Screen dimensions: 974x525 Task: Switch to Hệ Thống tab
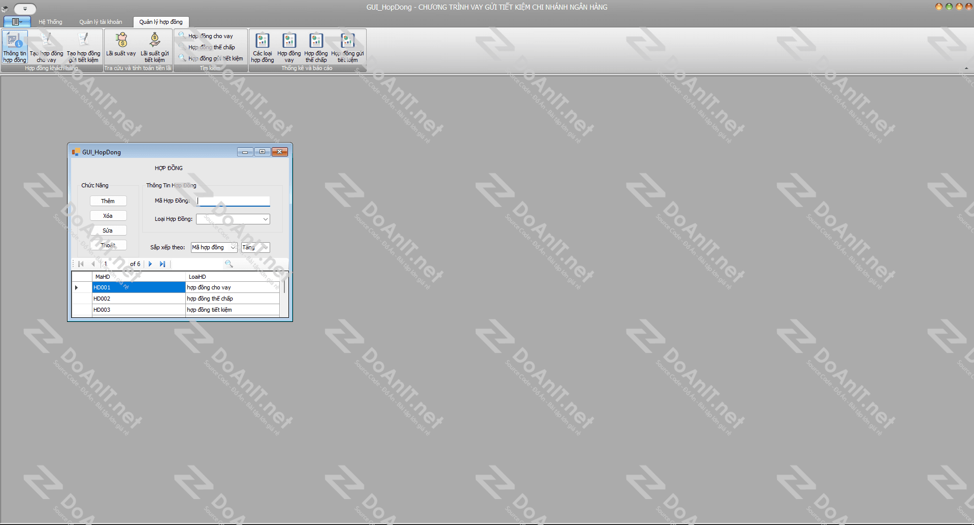(x=50, y=22)
